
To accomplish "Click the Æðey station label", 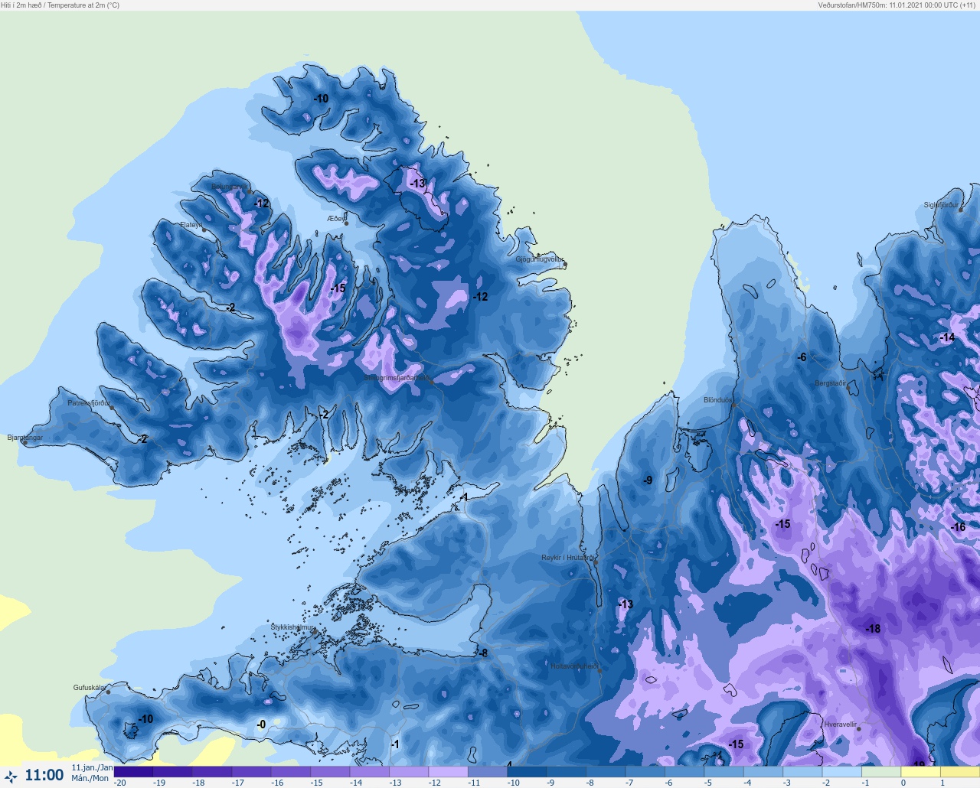I will [336, 219].
